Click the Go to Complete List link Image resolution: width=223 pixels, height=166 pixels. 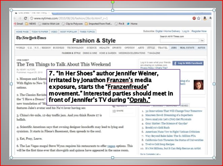click(150, 154)
